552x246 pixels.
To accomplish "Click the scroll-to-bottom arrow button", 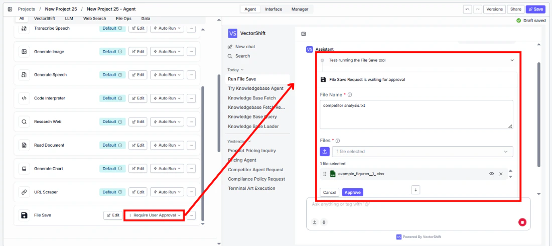I will tap(416, 190).
